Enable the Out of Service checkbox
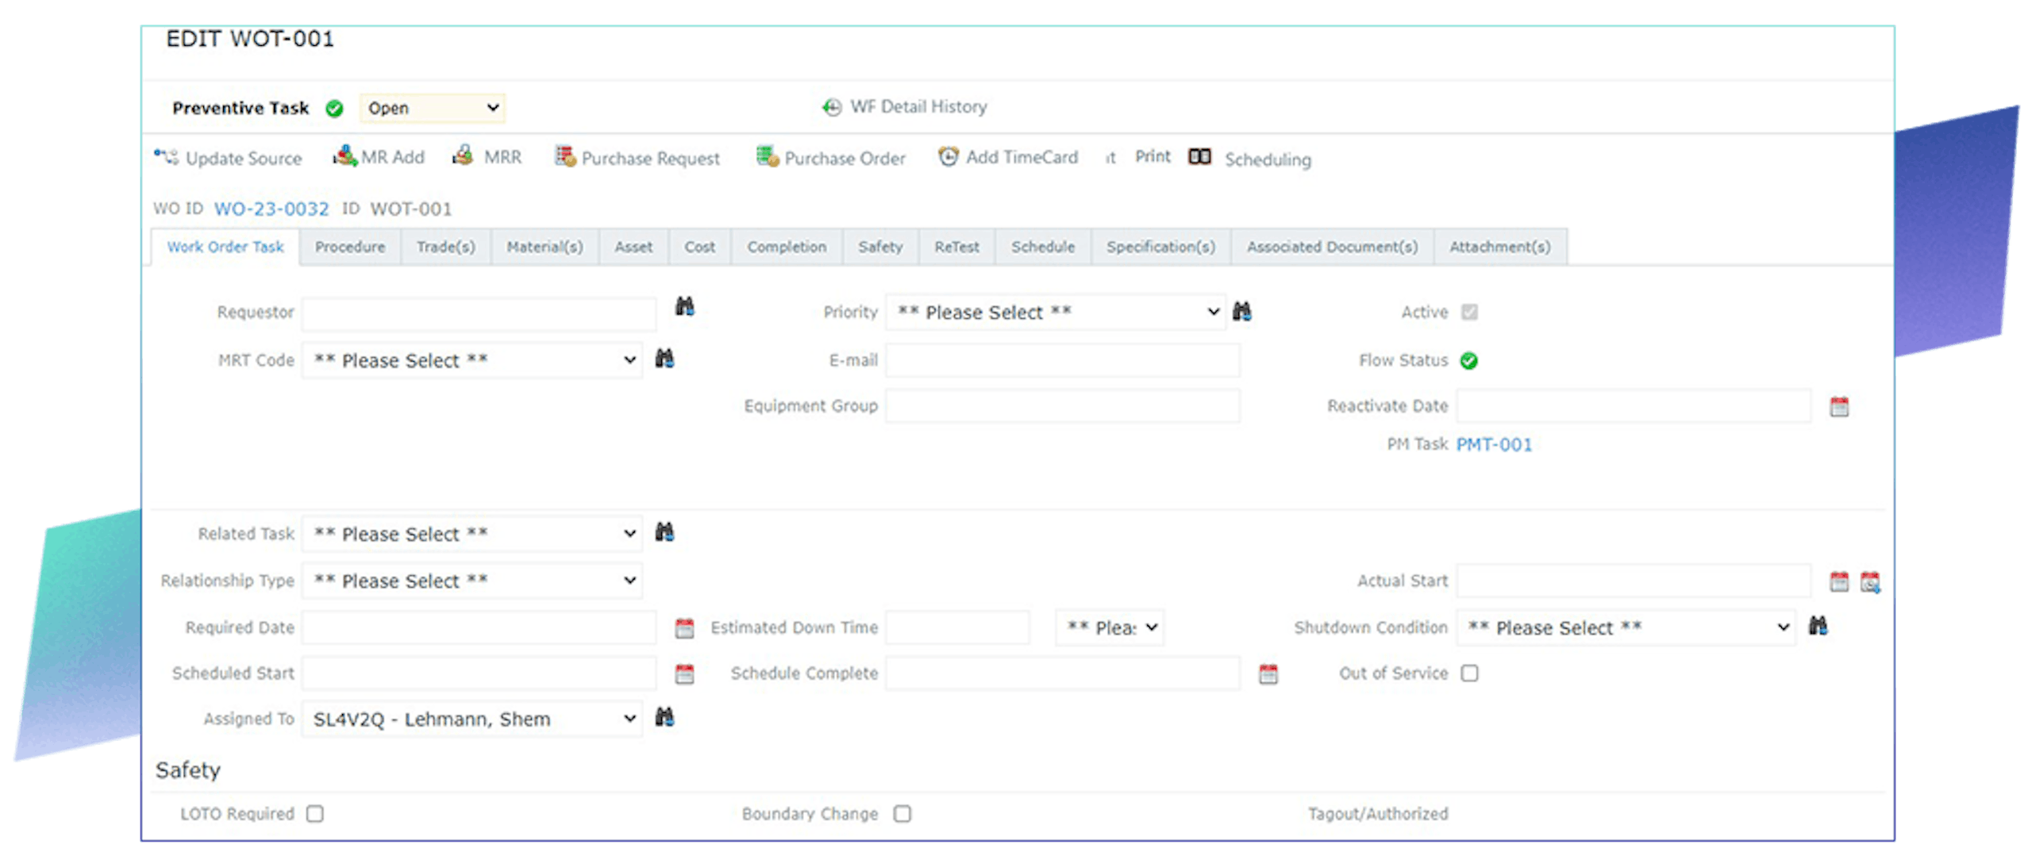The height and width of the screenshot is (867, 2032). [1471, 673]
